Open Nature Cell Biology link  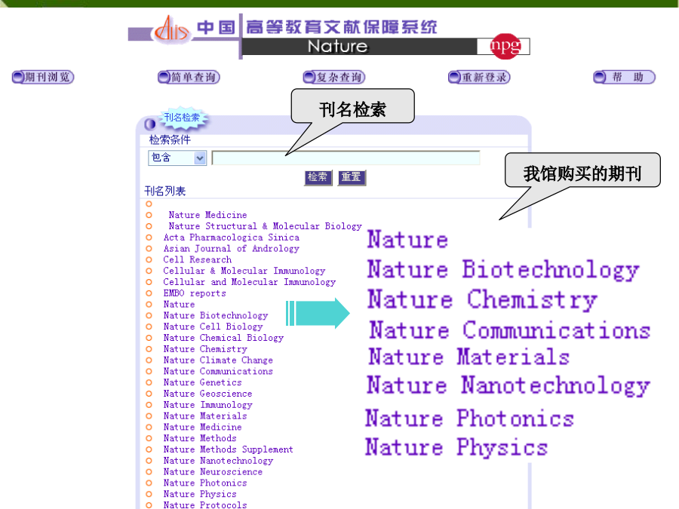click(213, 327)
